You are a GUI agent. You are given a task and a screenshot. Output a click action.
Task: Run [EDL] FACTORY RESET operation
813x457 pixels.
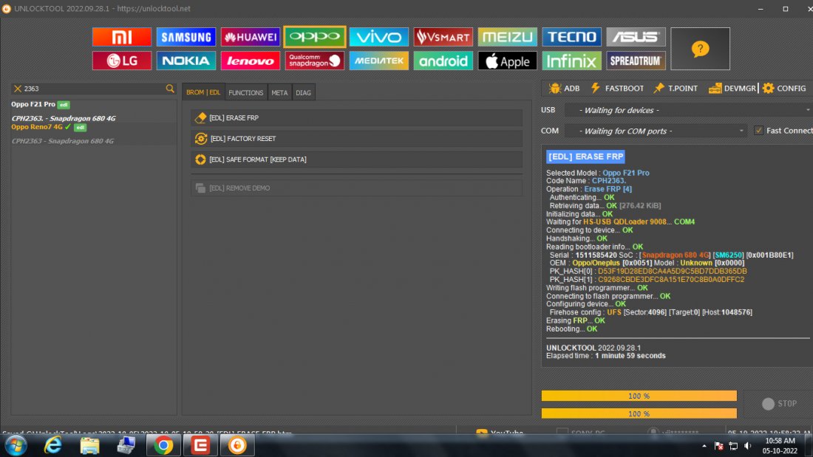[x=357, y=138]
